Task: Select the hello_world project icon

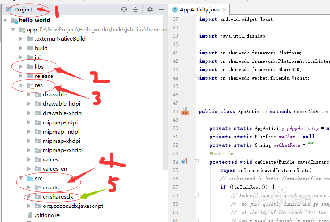Action: [14, 20]
